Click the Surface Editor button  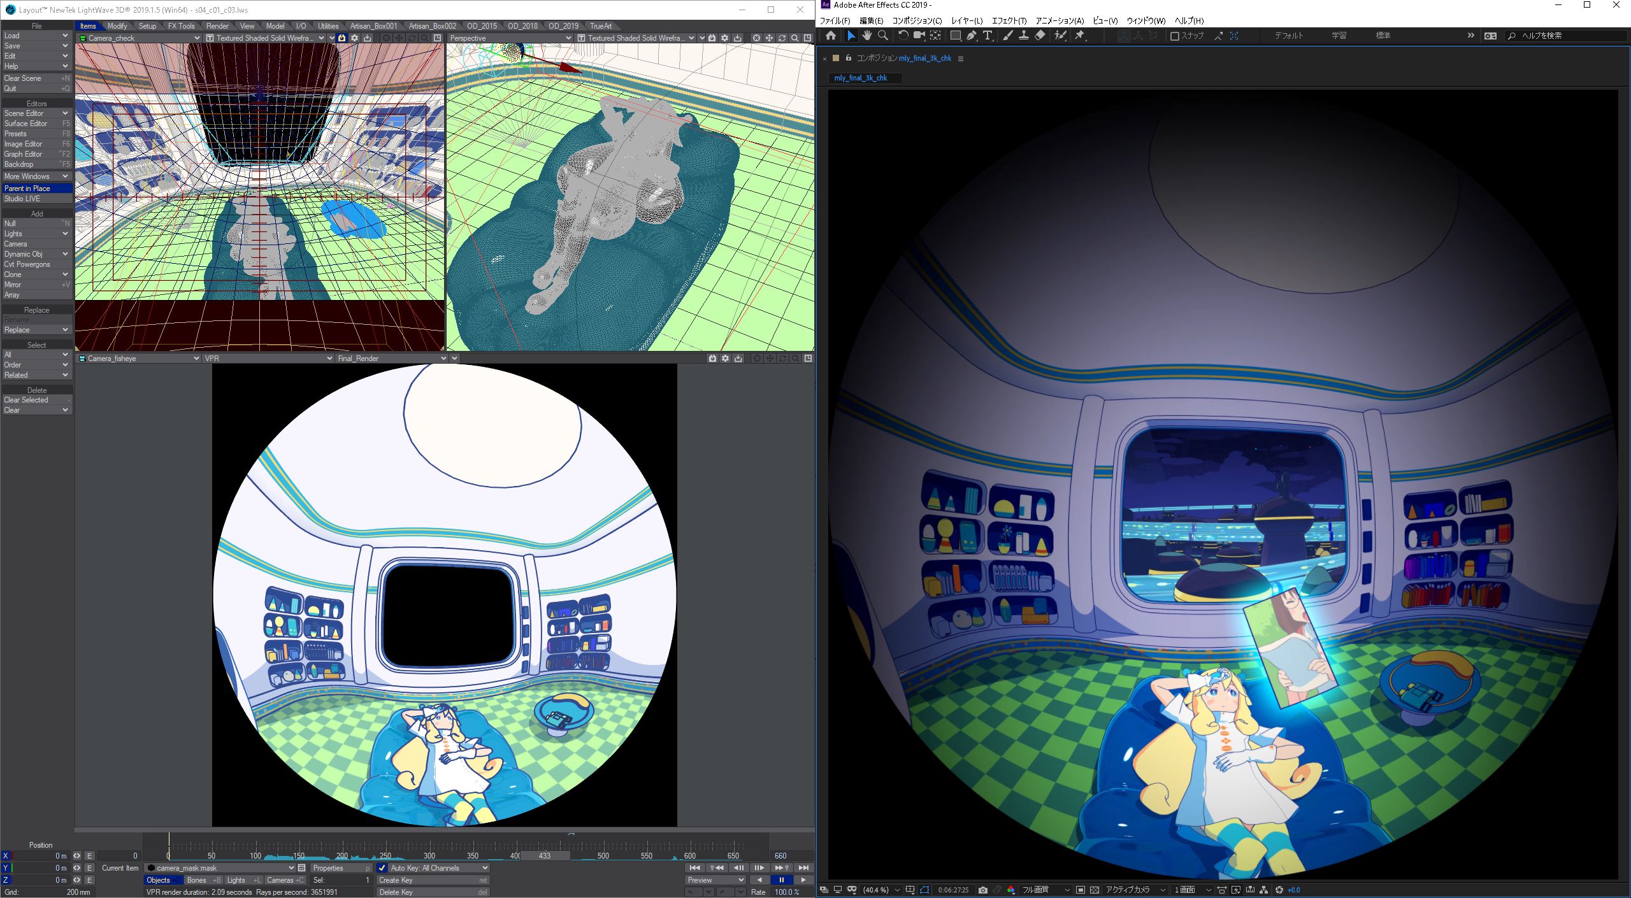coord(36,124)
